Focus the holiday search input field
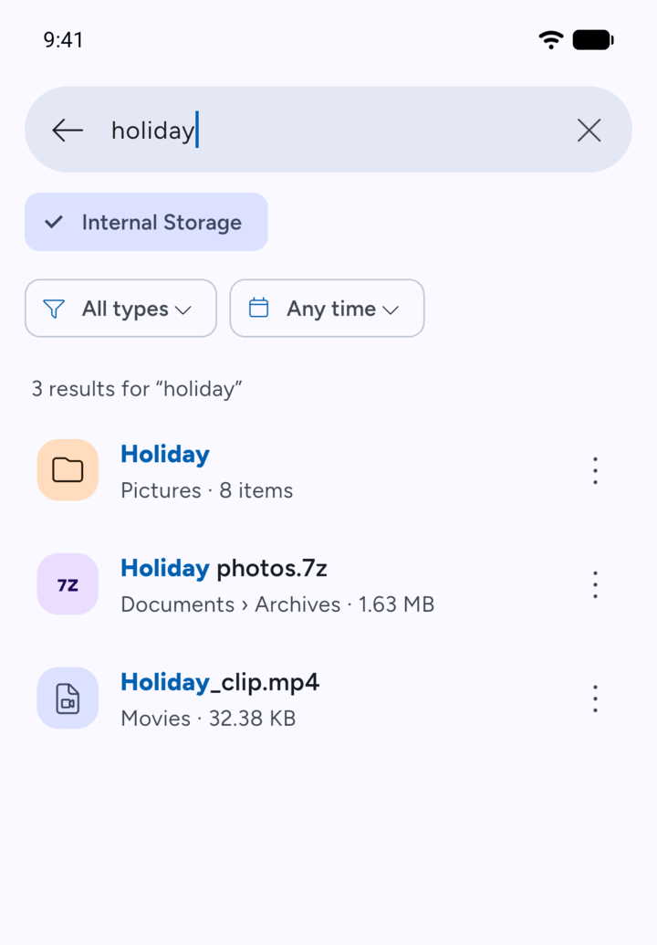Viewport: 657px width, 945px height. coord(328,131)
